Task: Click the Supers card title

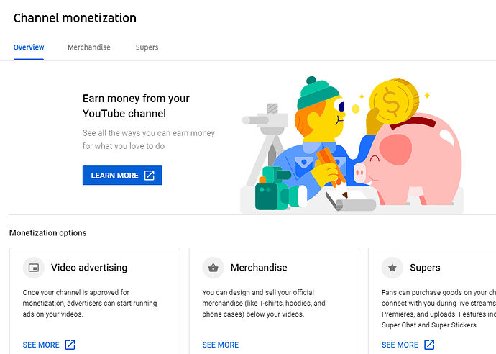Action: point(425,268)
